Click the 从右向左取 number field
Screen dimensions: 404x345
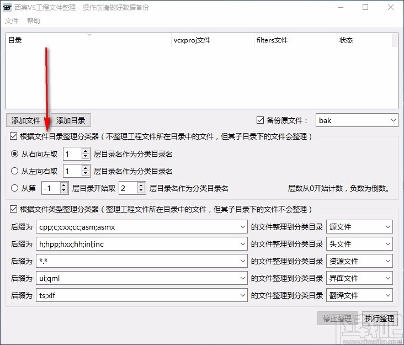(x=72, y=154)
